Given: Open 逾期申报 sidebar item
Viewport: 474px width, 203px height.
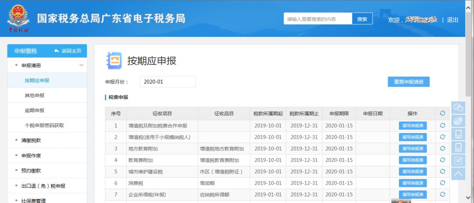Looking at the screenshot, I should tap(34, 110).
